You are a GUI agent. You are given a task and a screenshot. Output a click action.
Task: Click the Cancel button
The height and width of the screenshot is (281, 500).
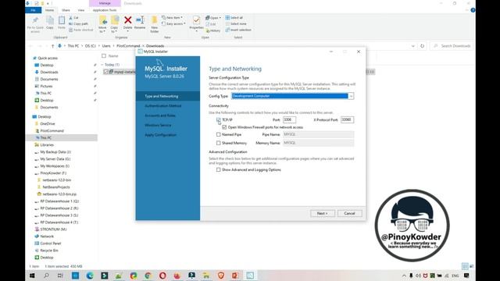349,213
